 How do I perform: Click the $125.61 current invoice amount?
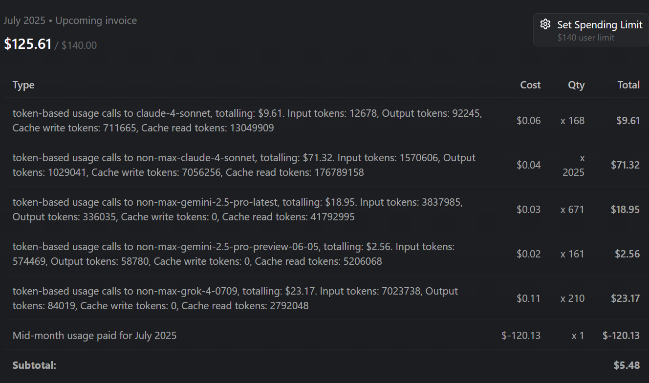pos(28,44)
